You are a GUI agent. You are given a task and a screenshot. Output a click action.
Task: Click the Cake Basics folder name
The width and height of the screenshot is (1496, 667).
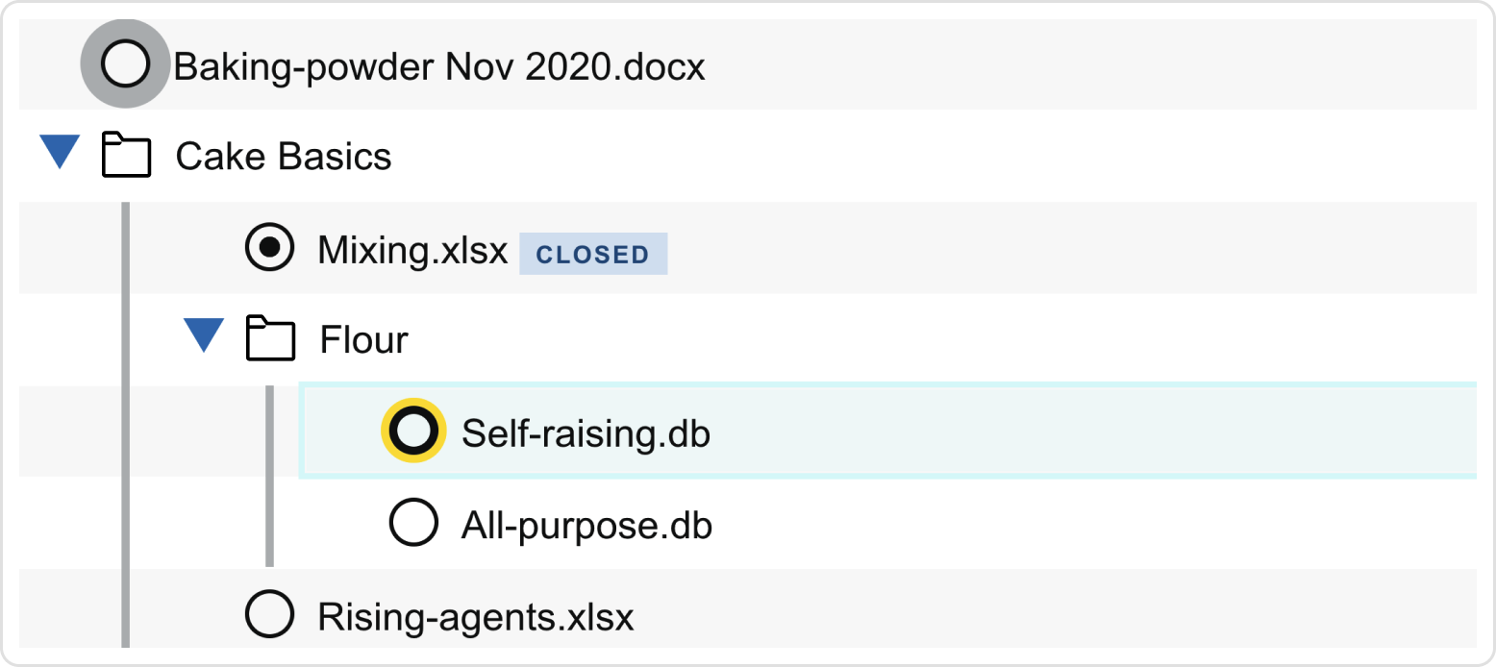click(284, 157)
